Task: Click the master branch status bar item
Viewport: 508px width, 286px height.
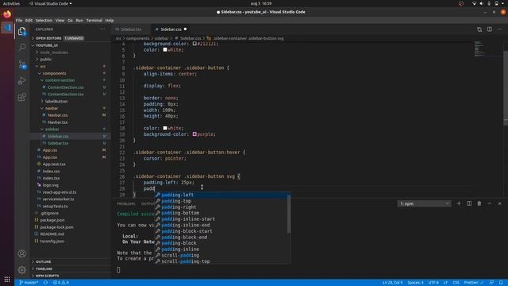Action: [29, 283]
